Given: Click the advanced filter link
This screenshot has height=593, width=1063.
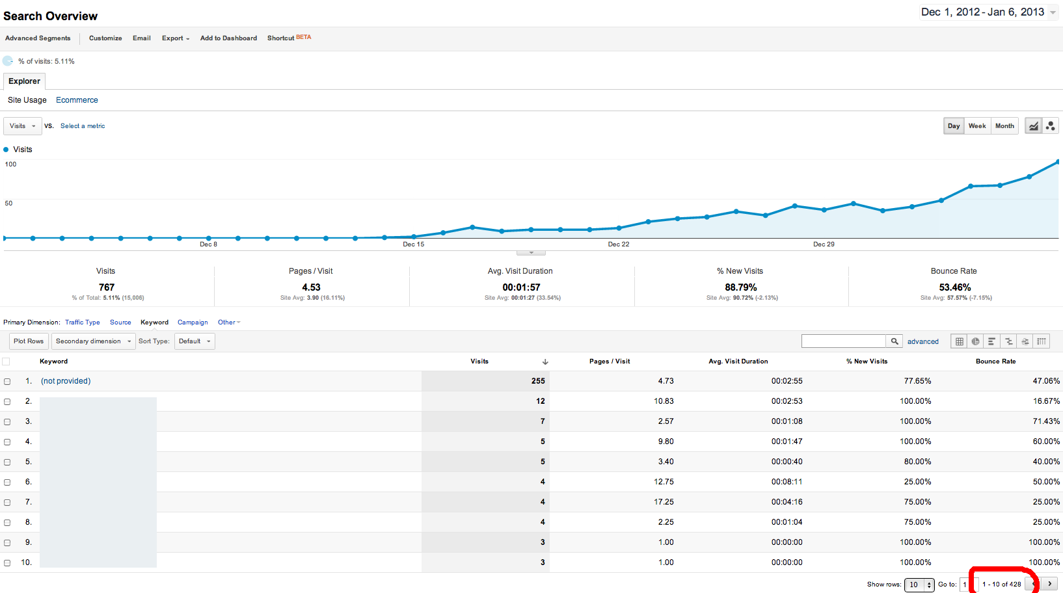Looking at the screenshot, I should coord(922,341).
